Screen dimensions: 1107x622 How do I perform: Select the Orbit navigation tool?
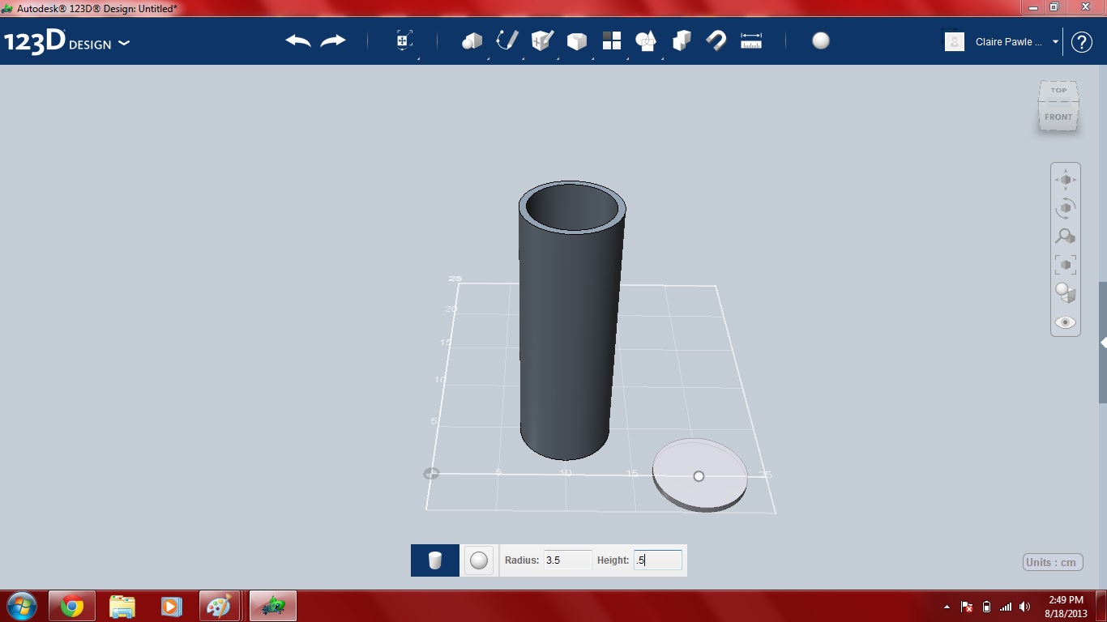(x=1066, y=208)
